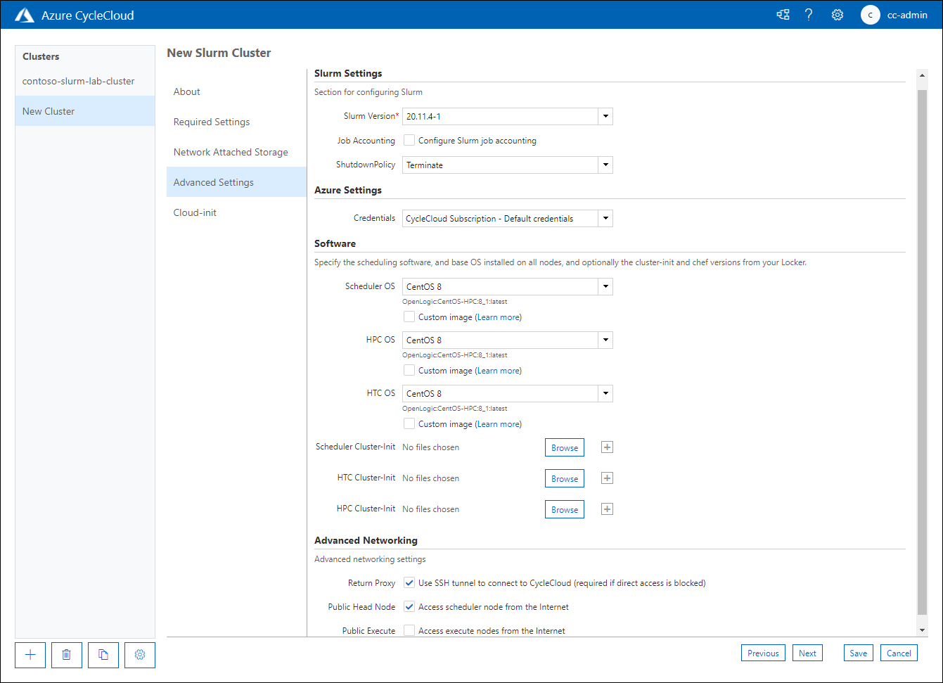This screenshot has height=683, width=943.
Task: Delete cluster using the trash icon
Action: [66, 655]
